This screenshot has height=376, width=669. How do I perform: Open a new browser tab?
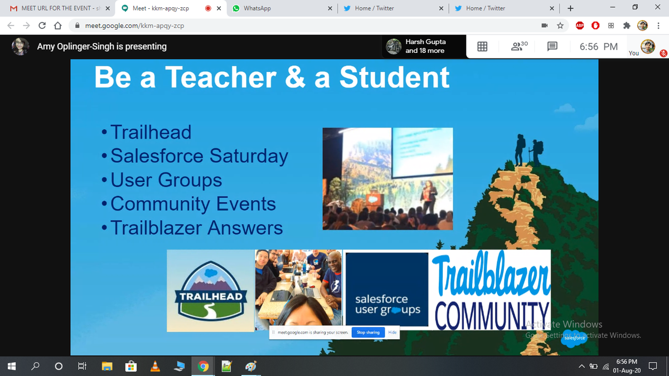coord(570,8)
